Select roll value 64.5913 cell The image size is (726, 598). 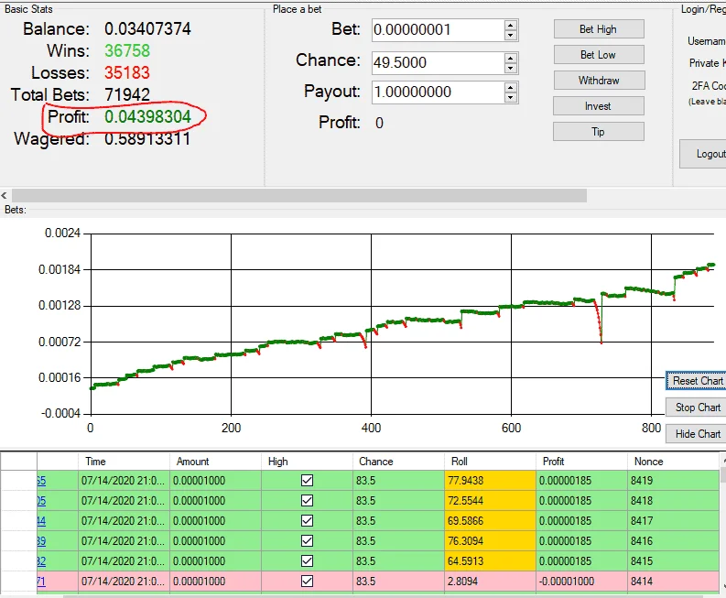click(x=490, y=561)
